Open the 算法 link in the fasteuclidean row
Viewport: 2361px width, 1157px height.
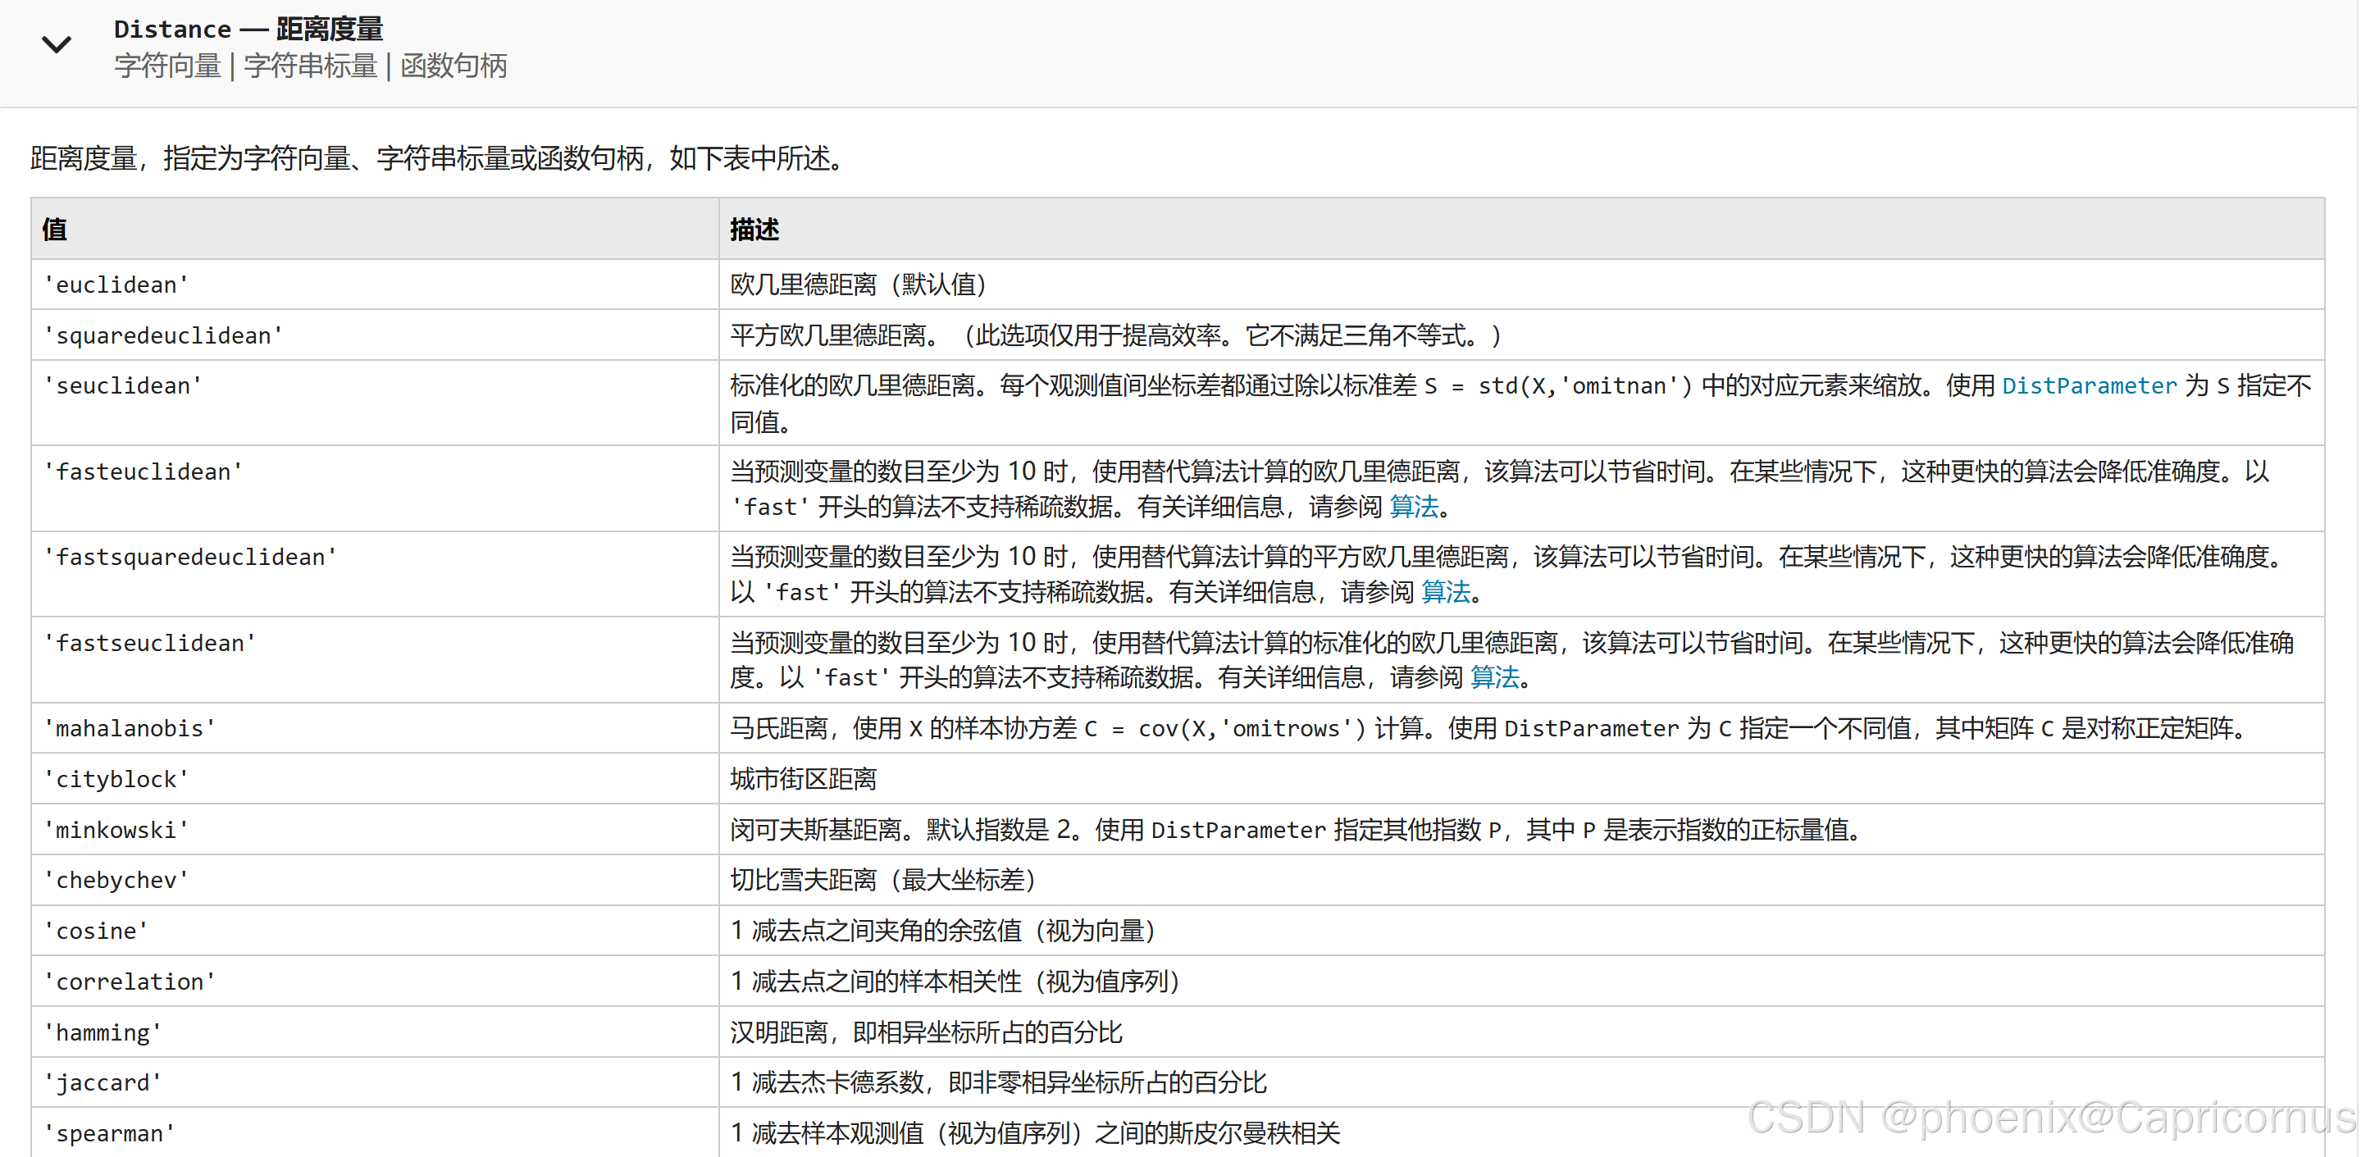point(1413,507)
